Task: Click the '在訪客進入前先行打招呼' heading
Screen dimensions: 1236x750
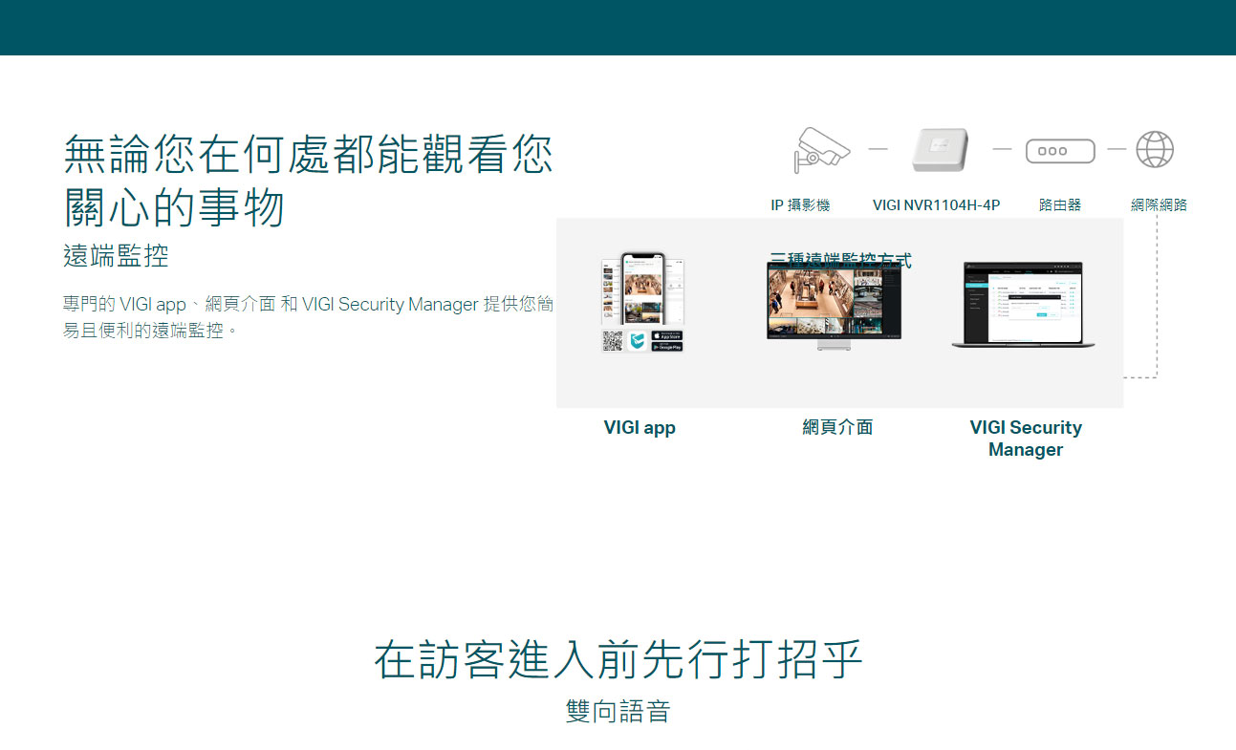Action: pos(618,659)
